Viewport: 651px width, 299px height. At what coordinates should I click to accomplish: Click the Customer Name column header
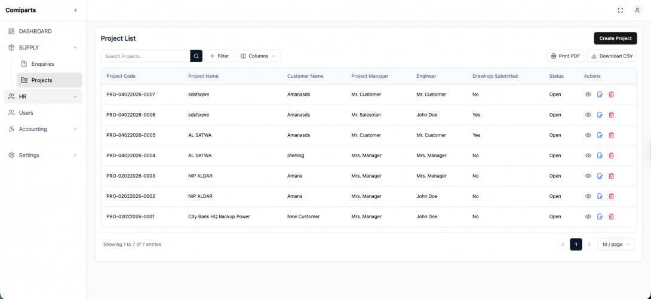tap(305, 76)
